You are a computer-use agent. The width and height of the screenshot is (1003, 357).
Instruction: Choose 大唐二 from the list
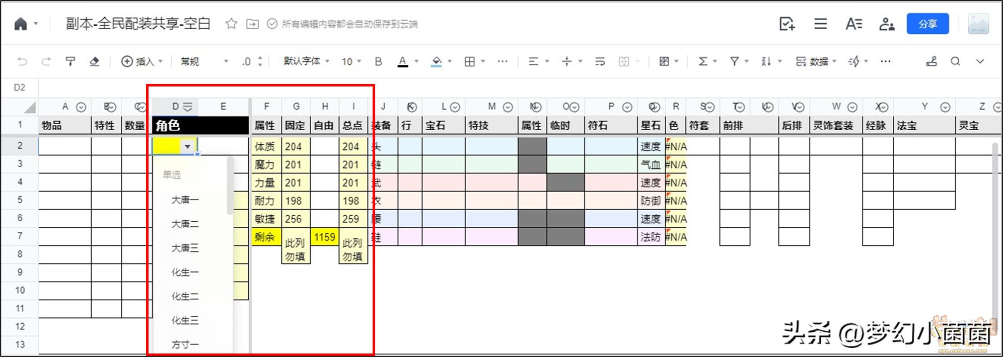coord(185,224)
